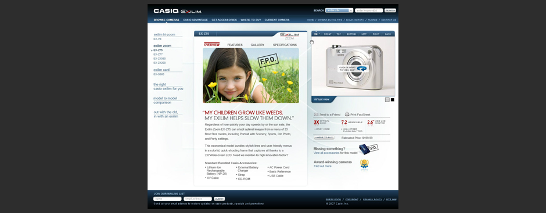Switch to the Features tab
Viewport: 546px width, 213px height.
pos(235,45)
